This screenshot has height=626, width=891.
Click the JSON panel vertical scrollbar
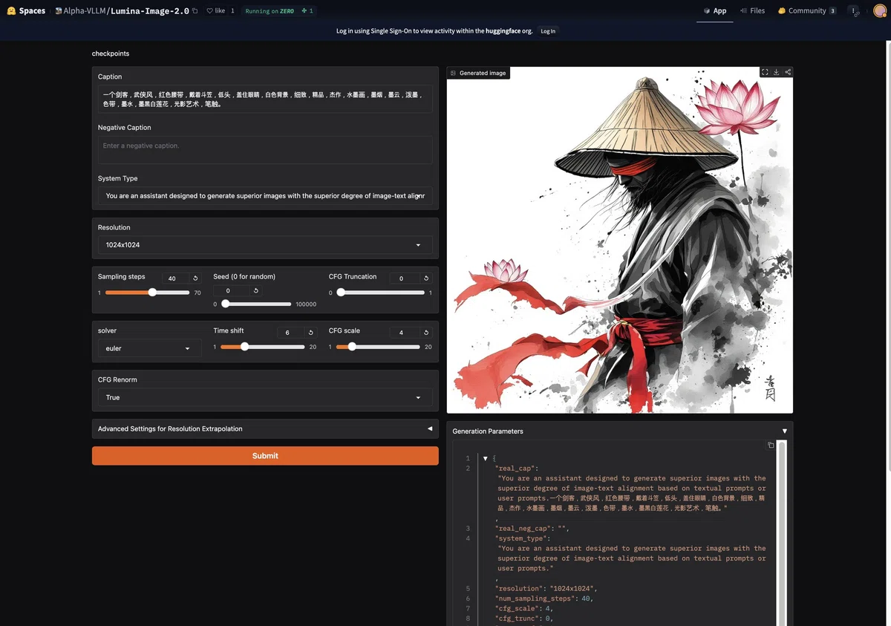tap(781, 535)
